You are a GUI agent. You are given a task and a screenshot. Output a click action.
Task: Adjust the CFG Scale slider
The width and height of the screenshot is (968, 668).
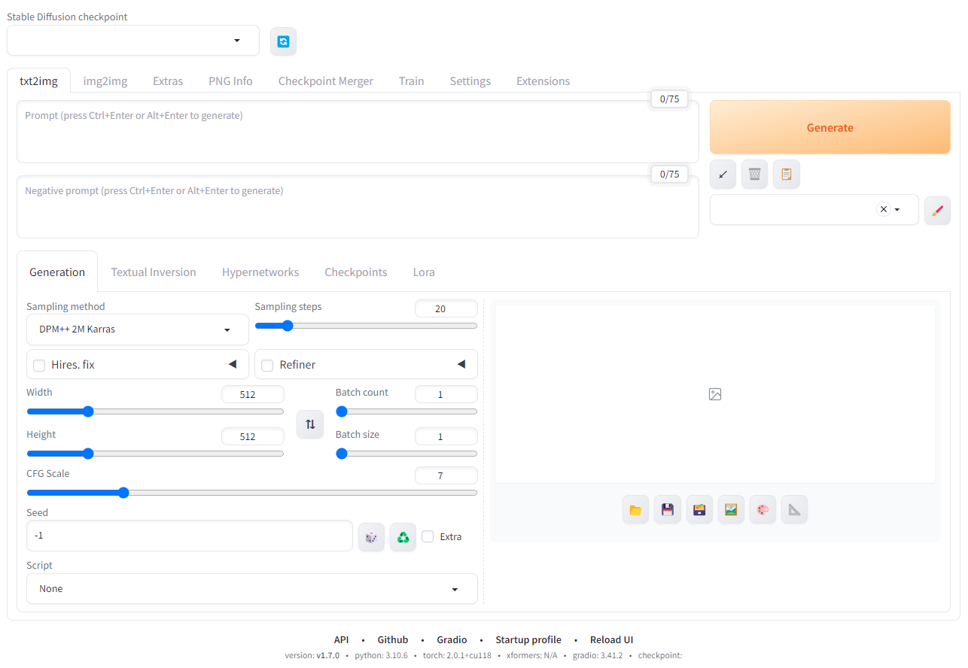tap(252, 493)
